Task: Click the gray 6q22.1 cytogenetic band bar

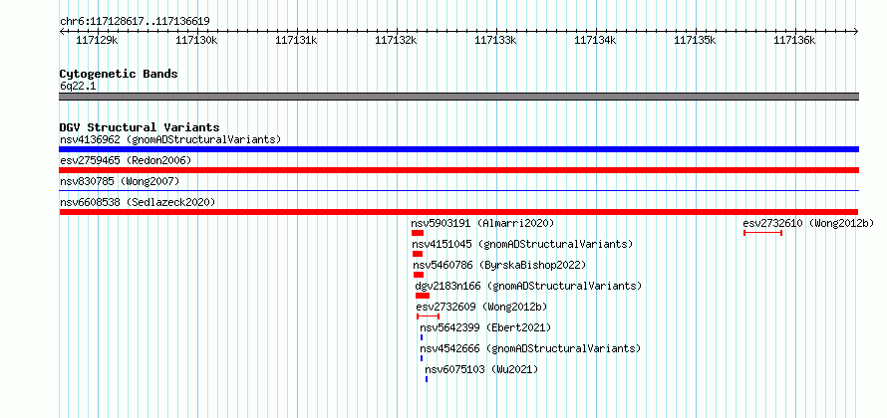Action: [x=458, y=97]
